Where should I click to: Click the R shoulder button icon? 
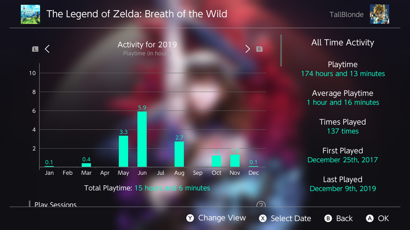click(x=259, y=49)
